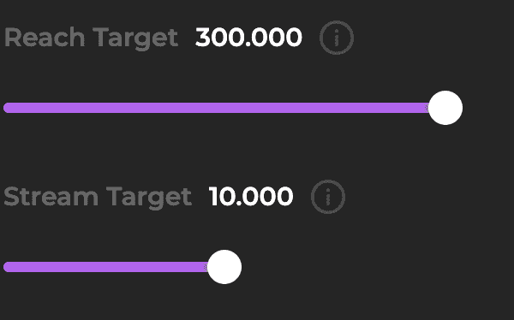Viewport: 514px width, 320px height.
Task: Focus the 300.000 number field
Action: coord(248,38)
